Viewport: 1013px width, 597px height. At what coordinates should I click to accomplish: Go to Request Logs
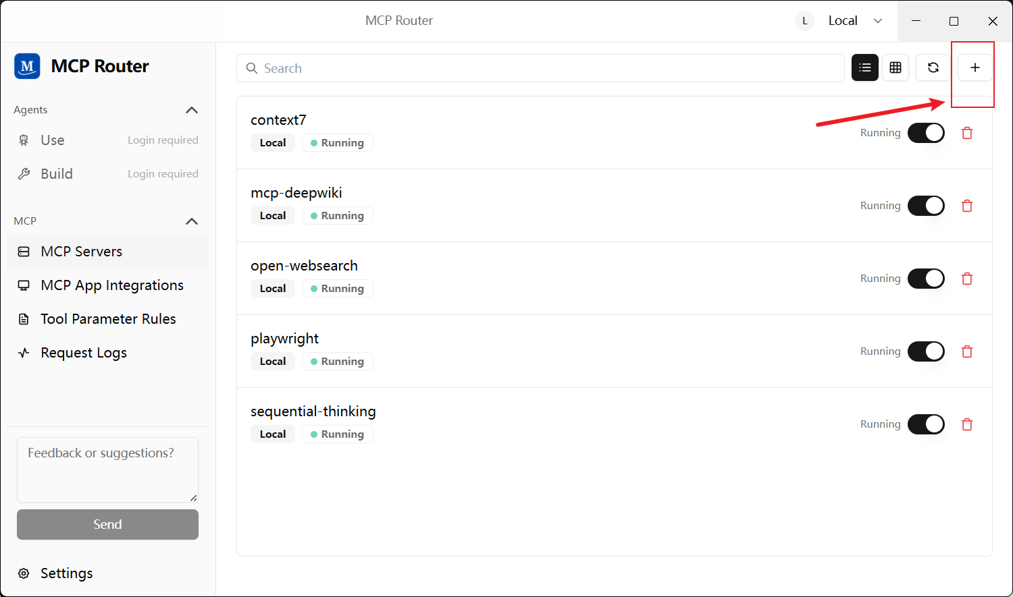(83, 353)
